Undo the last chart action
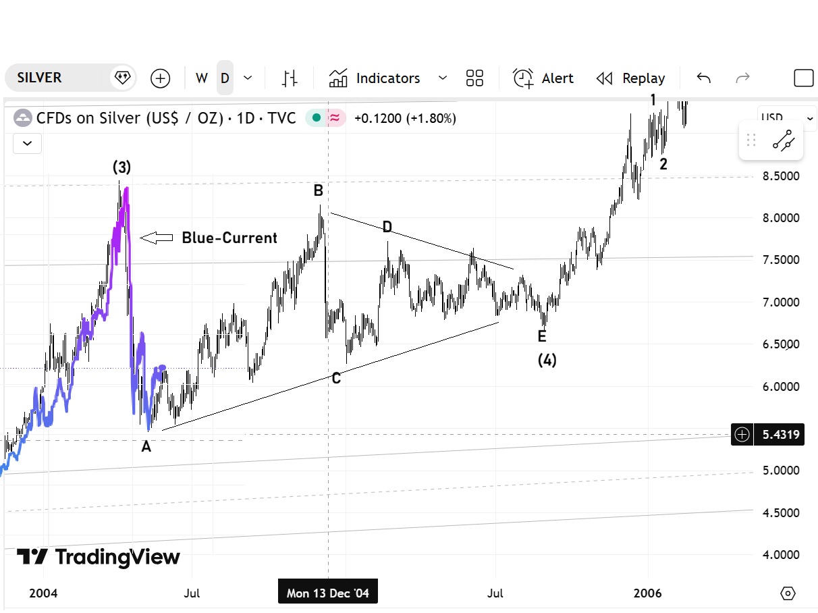 pyautogui.click(x=703, y=78)
